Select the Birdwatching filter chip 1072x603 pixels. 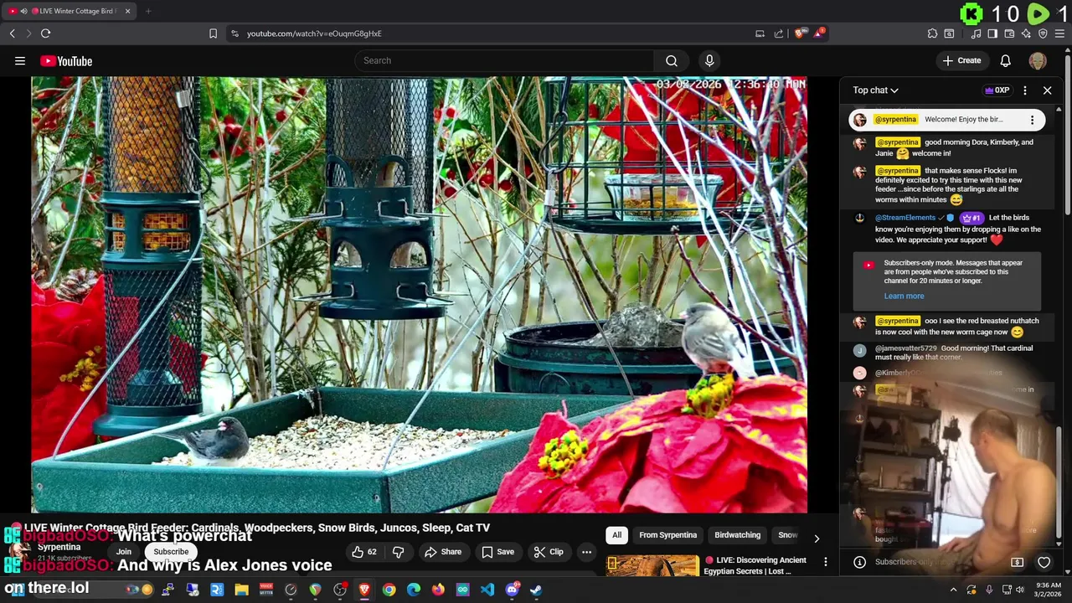[x=737, y=535]
